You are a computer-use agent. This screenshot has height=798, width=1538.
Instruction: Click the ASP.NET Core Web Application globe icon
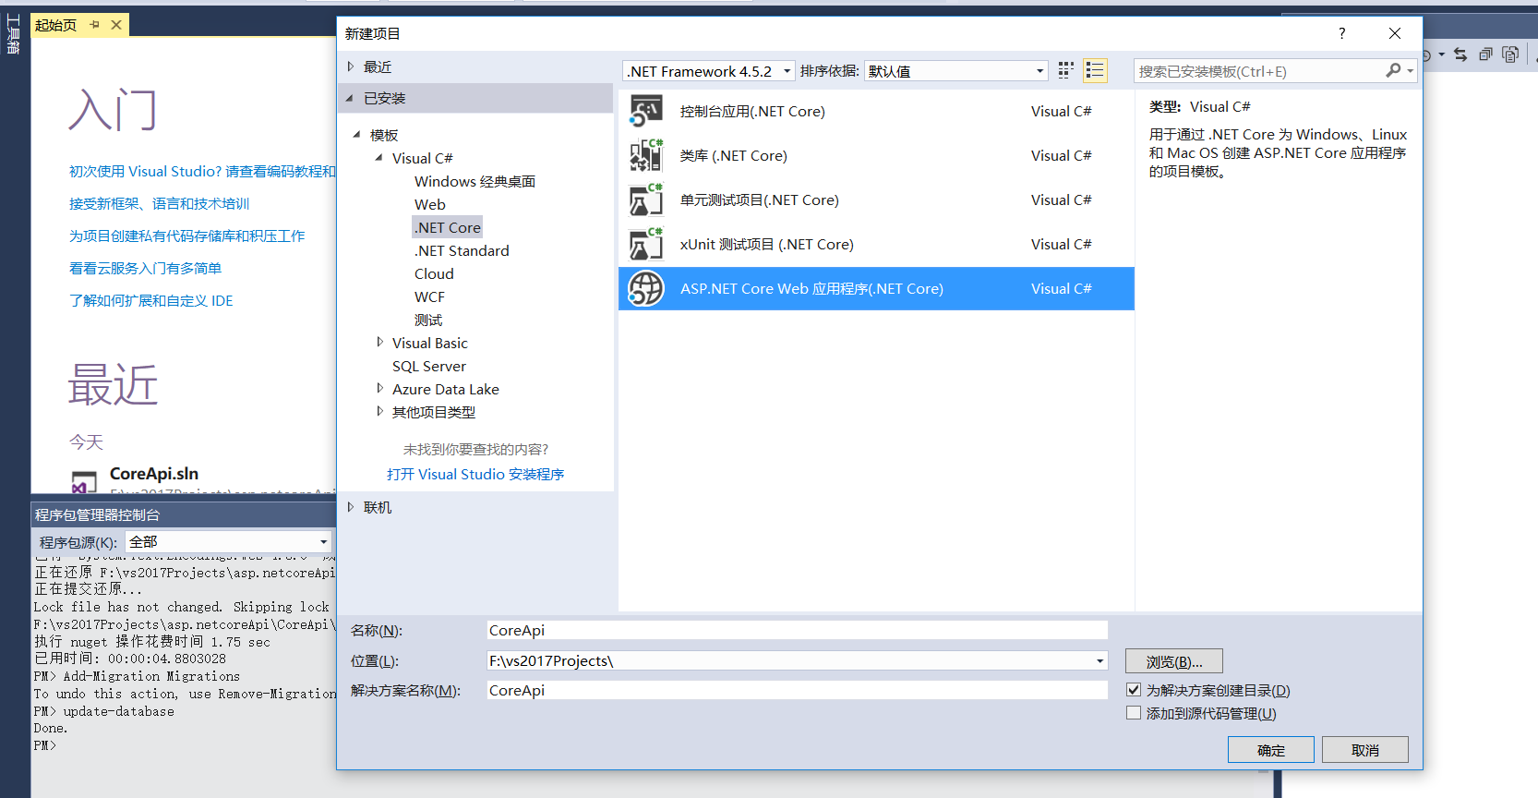point(646,288)
